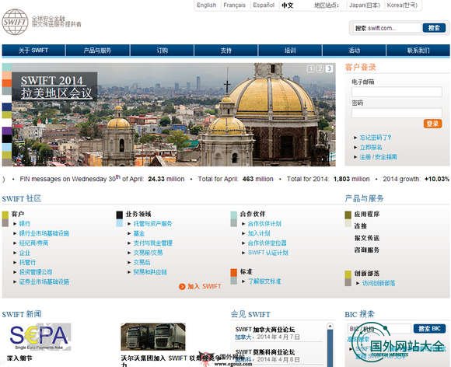Open the 企业 customer link
This screenshot has height=367, width=451.
point(24,253)
